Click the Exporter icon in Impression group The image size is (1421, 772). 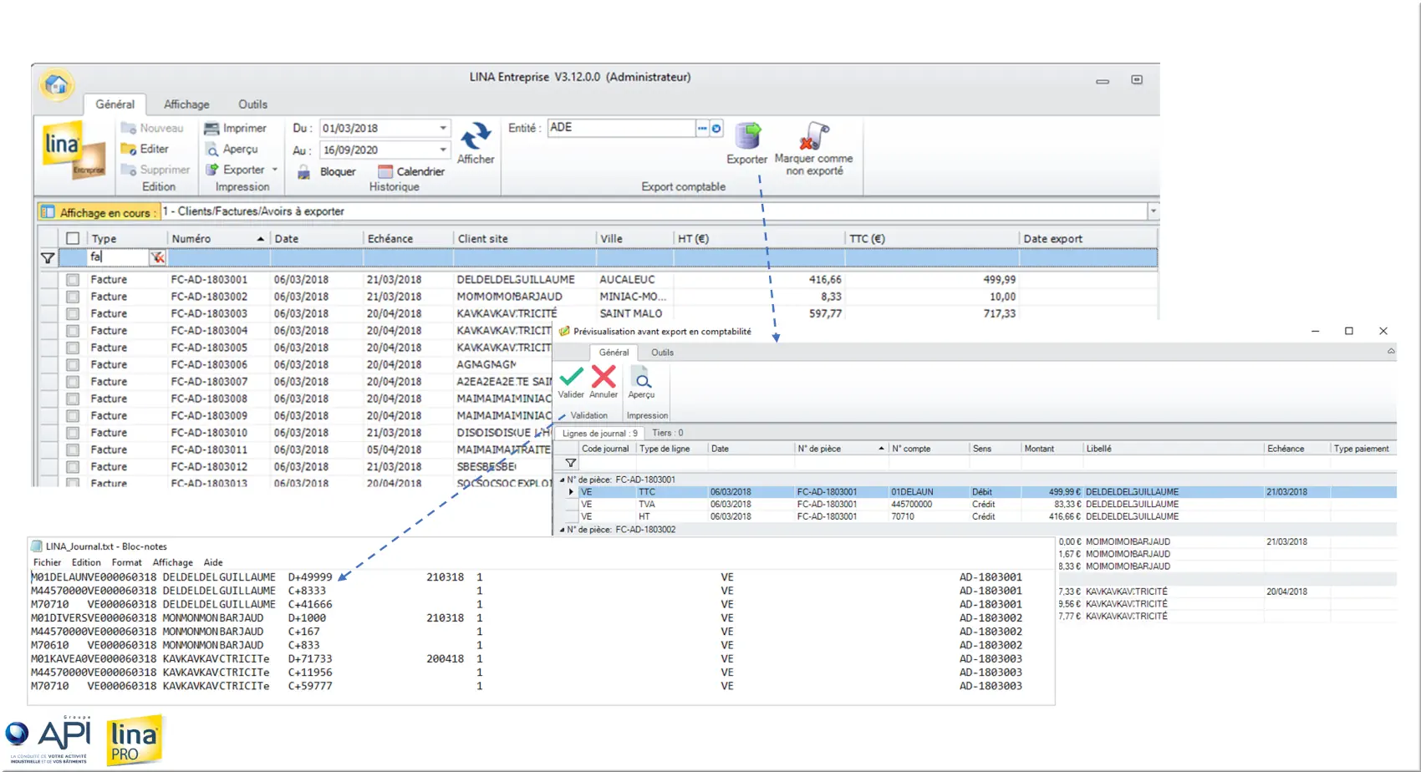coord(212,170)
